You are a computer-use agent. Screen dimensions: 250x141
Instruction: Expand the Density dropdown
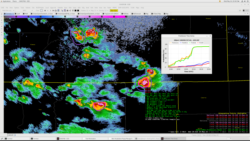pos(103,10)
